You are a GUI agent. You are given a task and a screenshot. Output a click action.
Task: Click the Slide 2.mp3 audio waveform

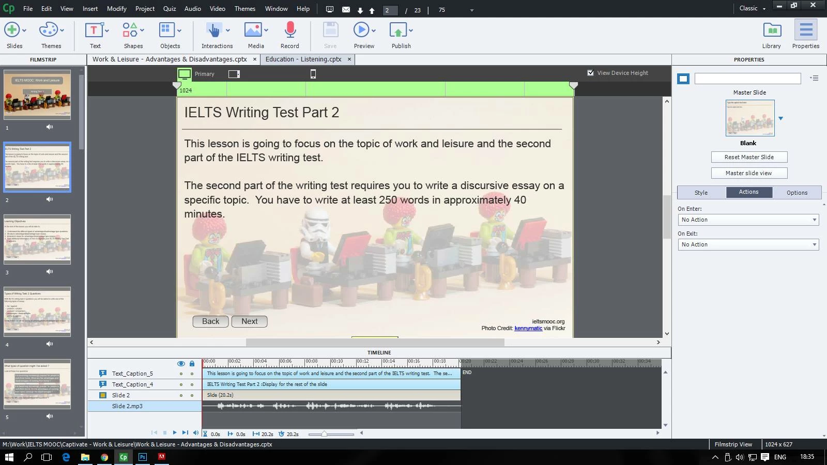pos(331,406)
